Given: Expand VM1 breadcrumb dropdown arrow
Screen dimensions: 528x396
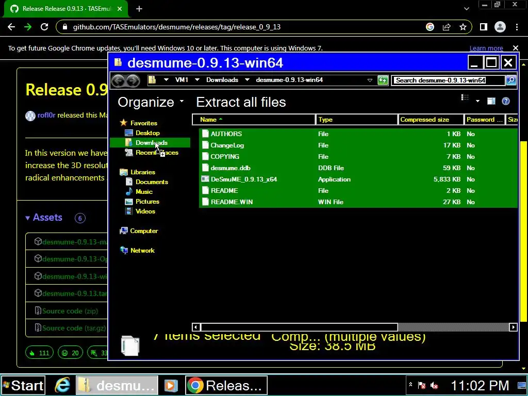Looking at the screenshot, I should point(197,80).
